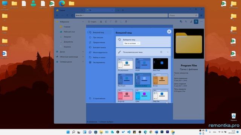Refresh the current folder
The image size is (241, 135).
[72, 15]
